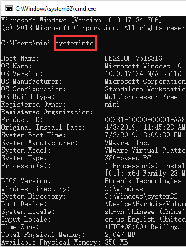Click the Original Install Date: label

click(x=43, y=127)
